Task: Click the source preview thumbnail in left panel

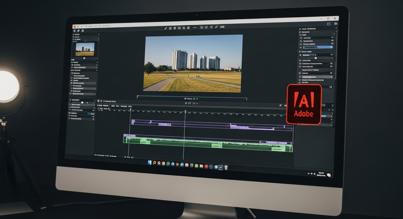Action: [x=85, y=49]
